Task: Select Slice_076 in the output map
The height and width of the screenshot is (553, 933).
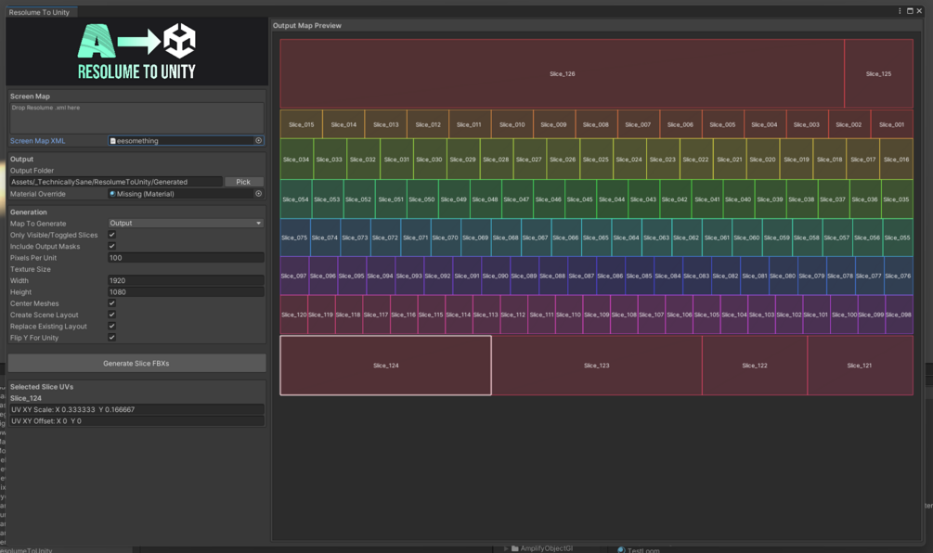Action: [898, 276]
